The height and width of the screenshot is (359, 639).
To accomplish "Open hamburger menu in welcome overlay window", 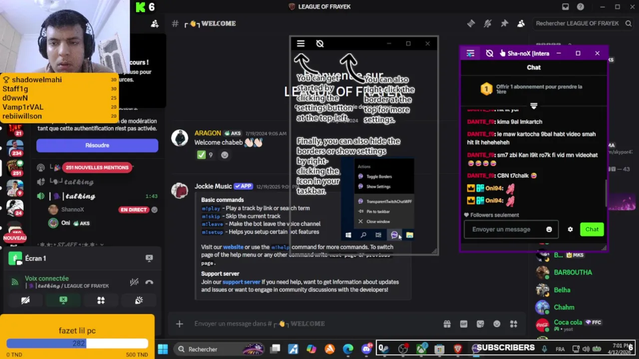I will click(301, 44).
